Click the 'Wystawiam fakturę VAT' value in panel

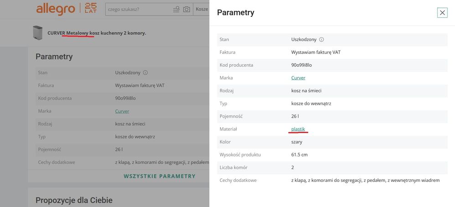315,52
